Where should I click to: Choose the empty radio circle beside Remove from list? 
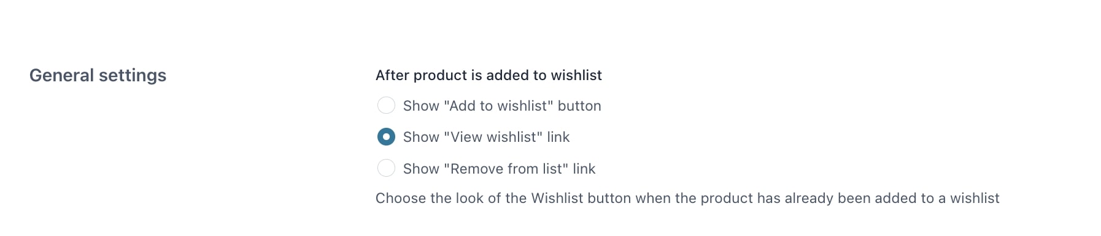click(x=386, y=168)
